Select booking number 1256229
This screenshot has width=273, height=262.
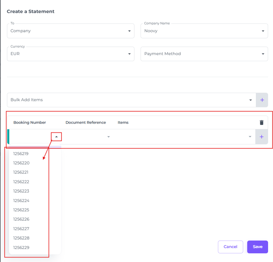coord(21,247)
